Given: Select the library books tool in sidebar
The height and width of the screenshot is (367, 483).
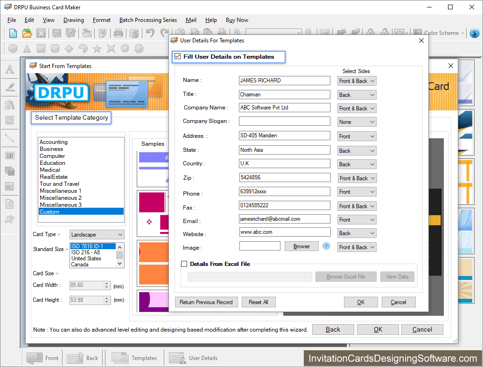Looking at the screenshot, I should pyautogui.click(x=9, y=105).
